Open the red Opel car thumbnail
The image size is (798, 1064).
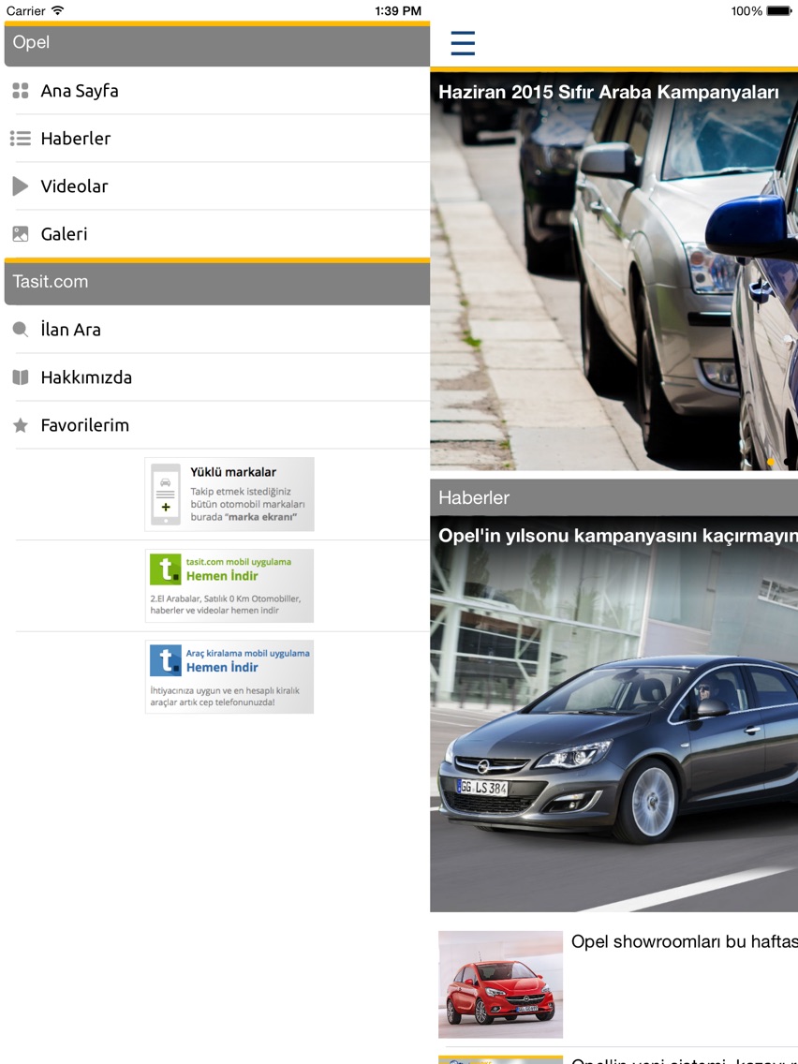coord(501,984)
